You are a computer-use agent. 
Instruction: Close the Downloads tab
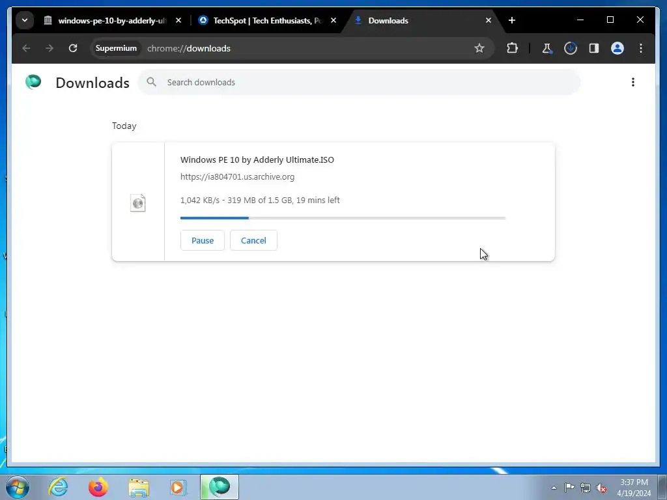coord(489,20)
